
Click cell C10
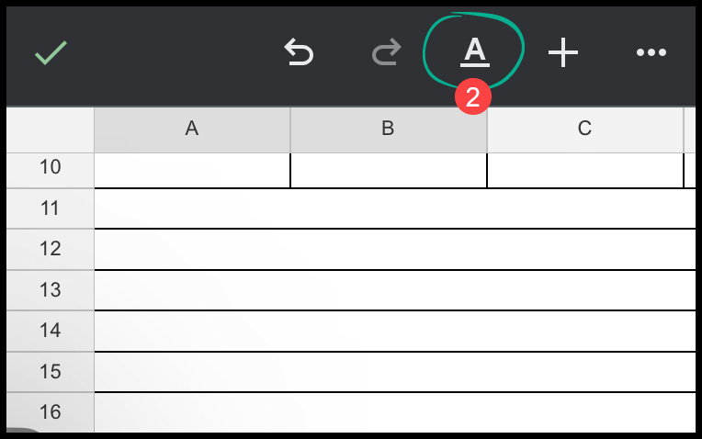point(585,171)
